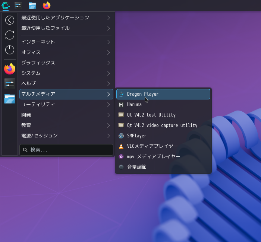261x242 pixels.
Task: Open the インターネット category
Action: [x=66, y=42]
